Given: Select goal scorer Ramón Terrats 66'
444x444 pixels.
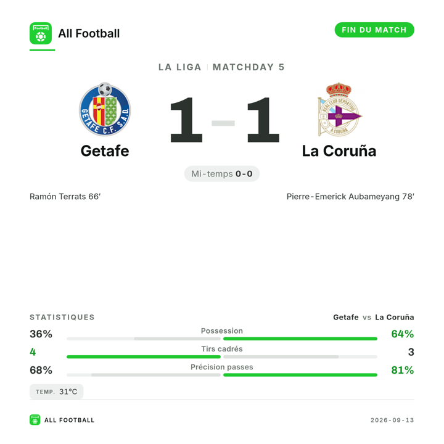Looking at the screenshot, I should tap(65, 197).
